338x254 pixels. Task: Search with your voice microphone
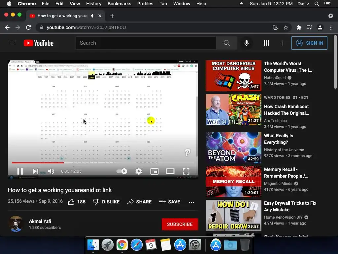(247, 43)
